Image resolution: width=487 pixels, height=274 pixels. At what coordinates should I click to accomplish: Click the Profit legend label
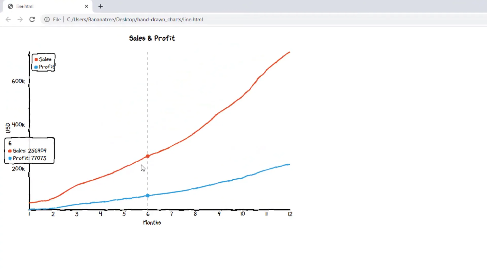click(x=46, y=67)
